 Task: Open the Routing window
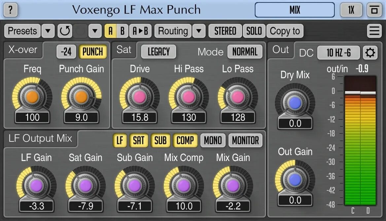point(173,31)
